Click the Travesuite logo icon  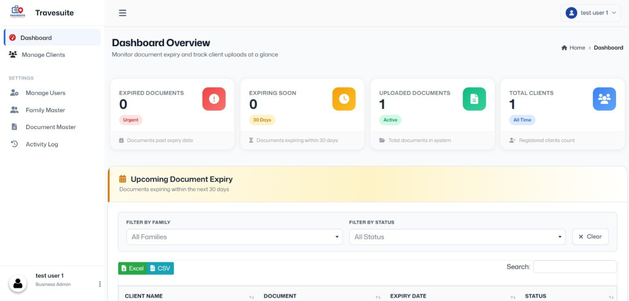[17, 12]
